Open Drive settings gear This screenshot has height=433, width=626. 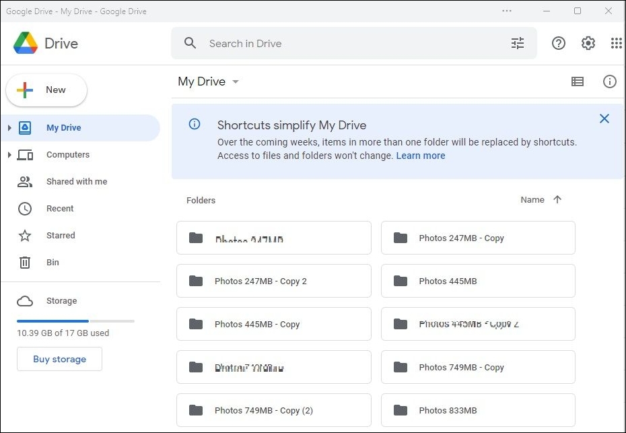tap(588, 42)
